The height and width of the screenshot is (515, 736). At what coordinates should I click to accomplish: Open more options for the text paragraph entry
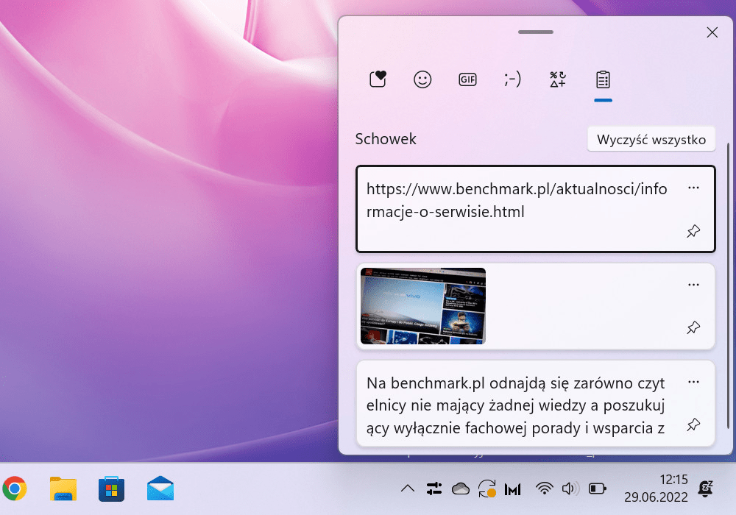click(x=693, y=383)
